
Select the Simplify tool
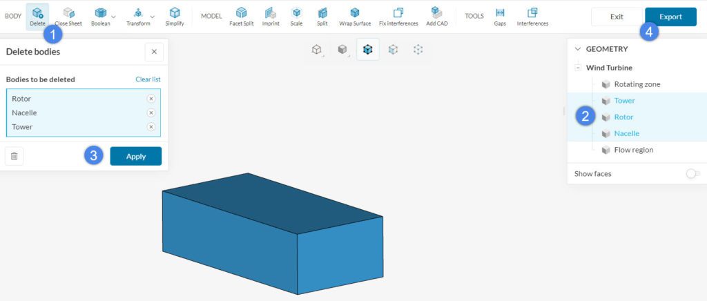175,16
